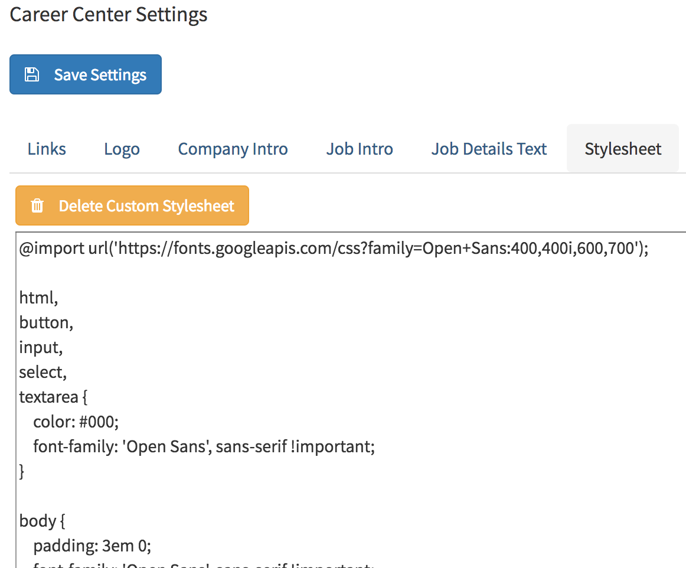This screenshot has width=686, height=568.
Task: Select the Company Intro tab
Action: click(x=233, y=149)
